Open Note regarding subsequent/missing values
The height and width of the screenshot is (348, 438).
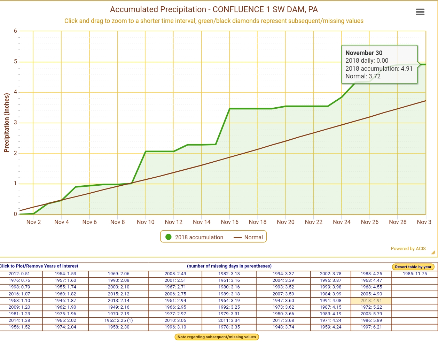[217, 337]
